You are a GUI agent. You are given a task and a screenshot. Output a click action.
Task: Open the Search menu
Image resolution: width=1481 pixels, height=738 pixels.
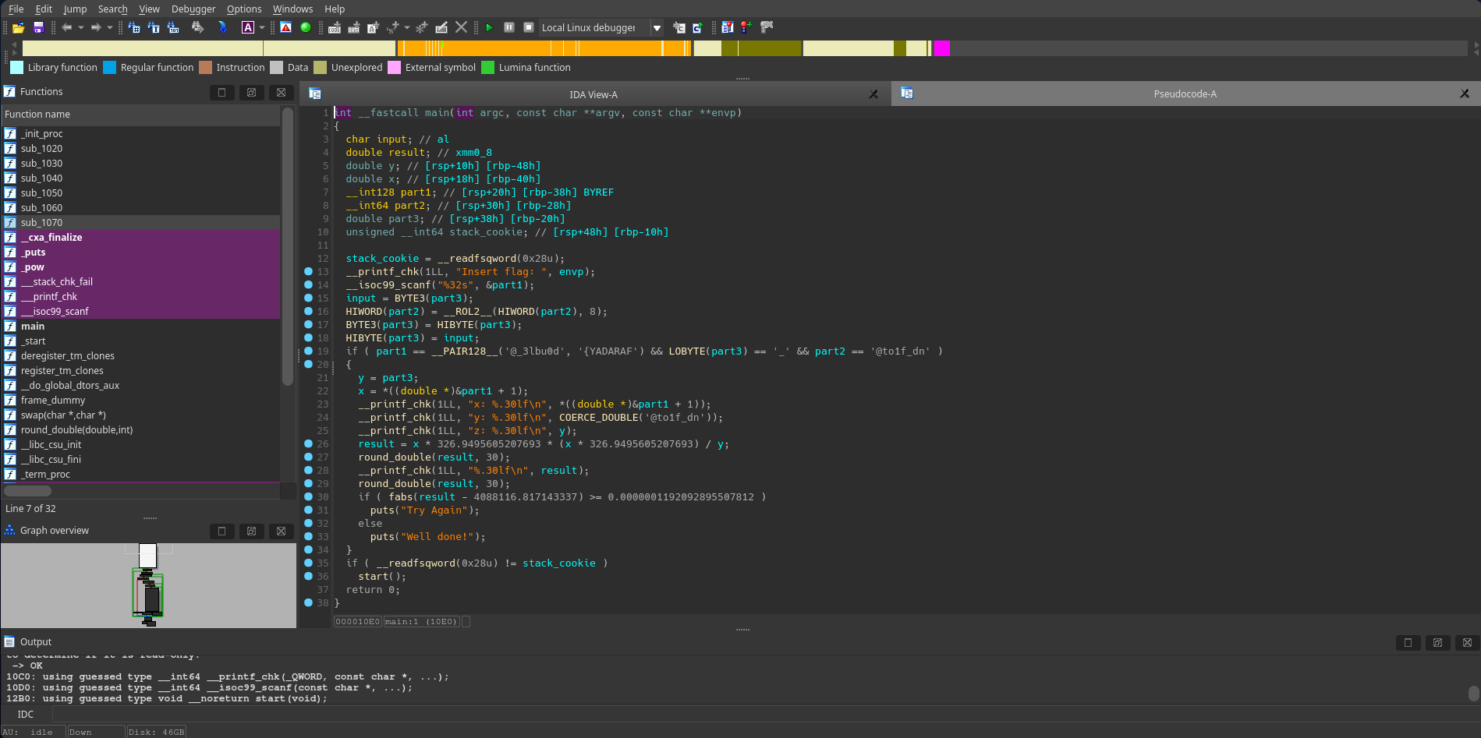[112, 9]
